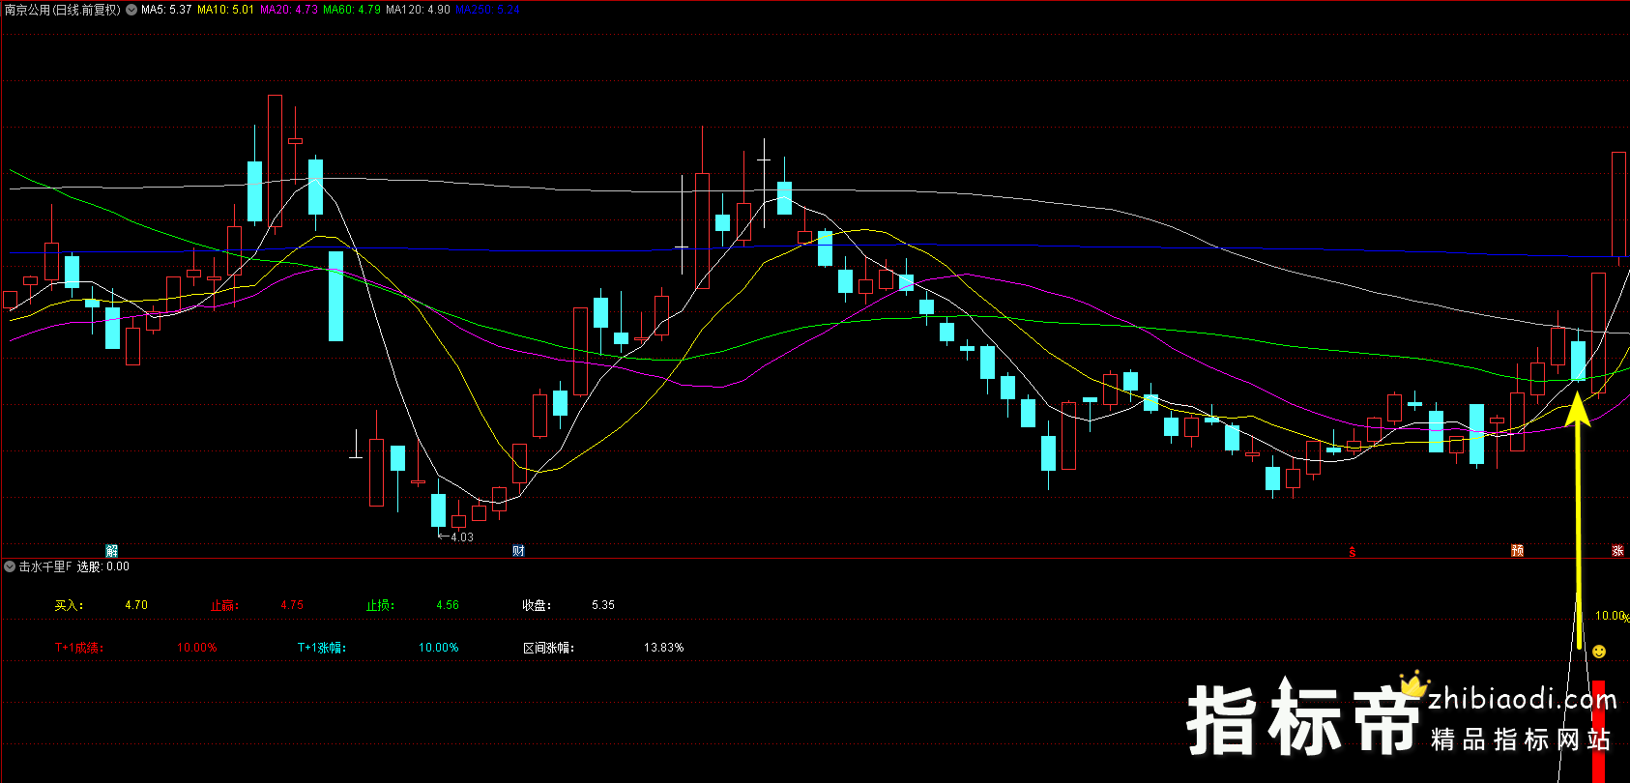Viewport: 1630px width, 783px height.
Task: Click the 买入 value 4.70
Action: [x=136, y=605]
